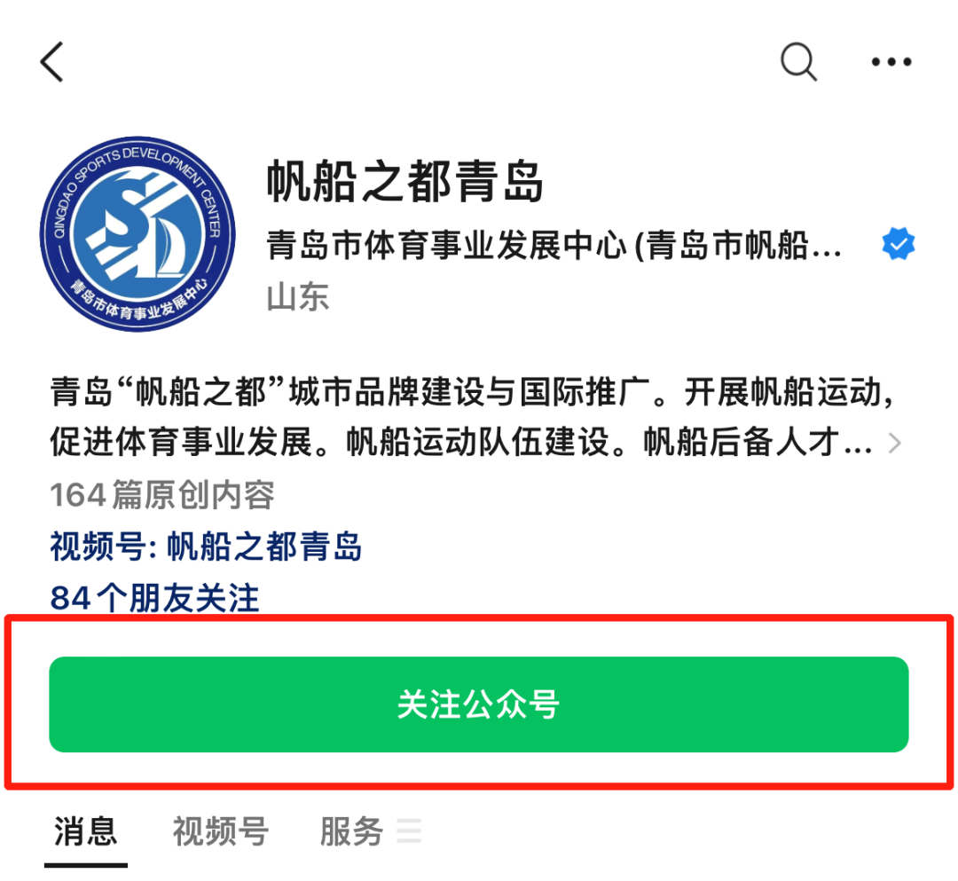This screenshot has width=958, height=881.
Task: Tap the blue verified badge icon
Action: (x=898, y=244)
